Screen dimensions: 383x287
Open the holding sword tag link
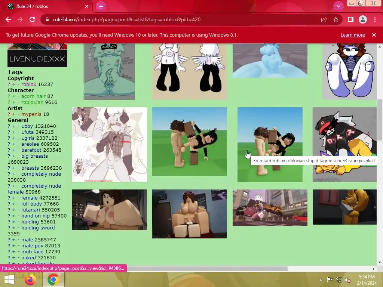click(38, 228)
